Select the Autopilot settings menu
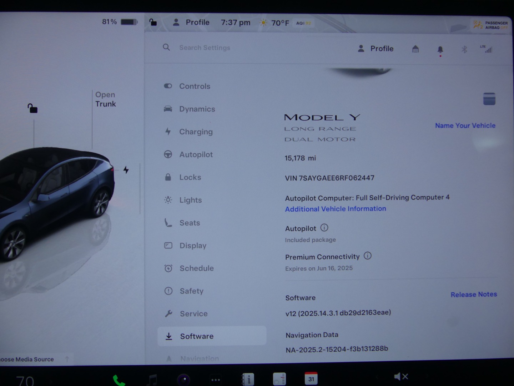Viewport: 514px width, 386px height. pyautogui.click(x=196, y=154)
